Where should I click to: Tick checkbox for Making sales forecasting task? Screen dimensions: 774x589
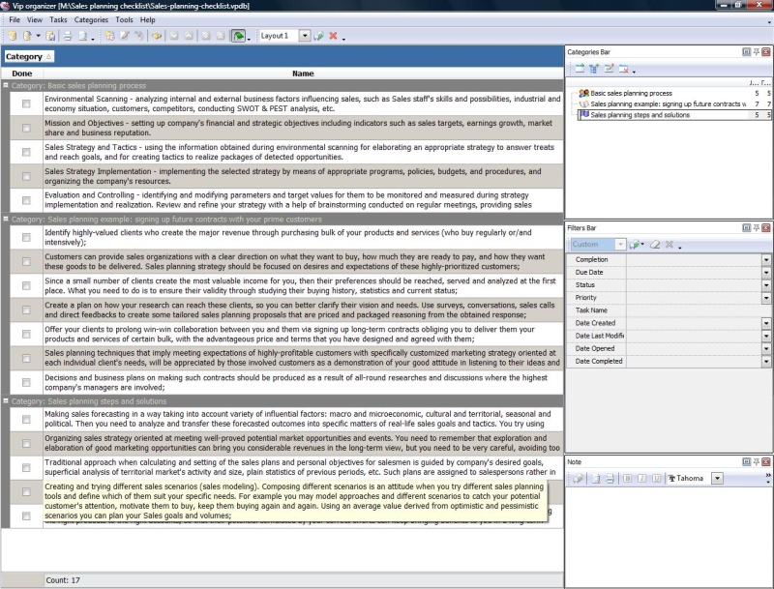tap(26, 418)
